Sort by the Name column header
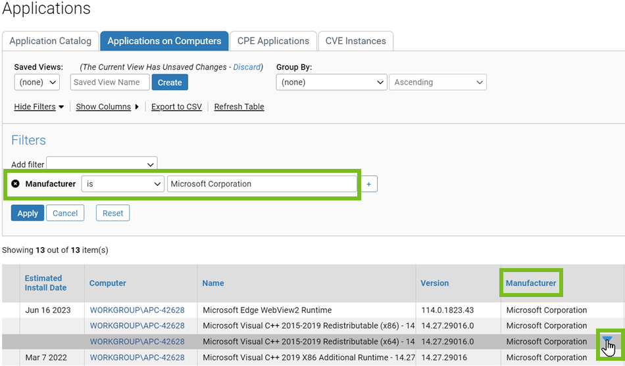 point(213,283)
